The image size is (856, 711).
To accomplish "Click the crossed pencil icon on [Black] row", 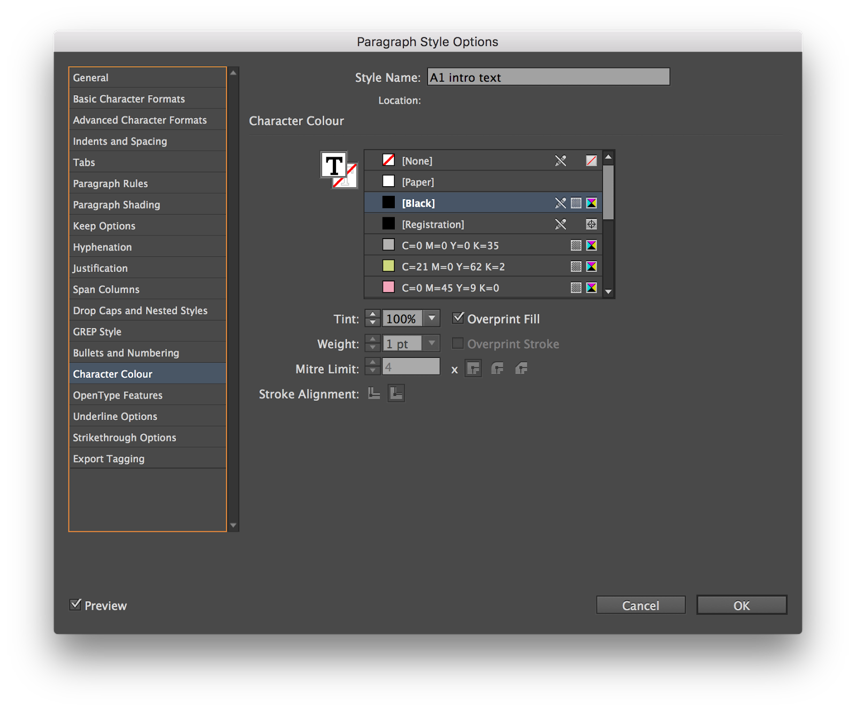I will click(x=560, y=203).
